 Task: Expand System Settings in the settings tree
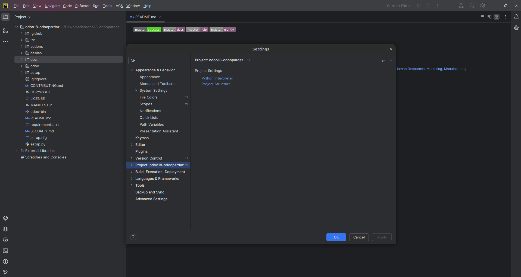[x=136, y=90]
